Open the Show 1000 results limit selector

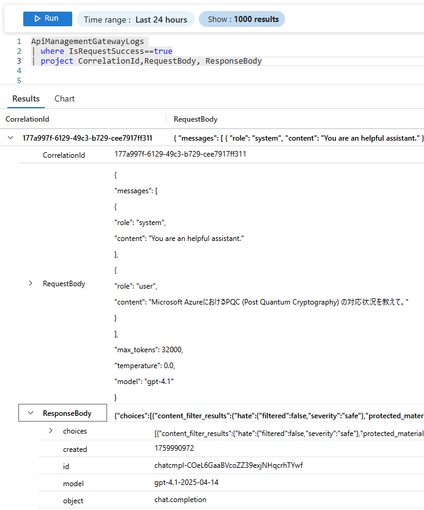pyautogui.click(x=242, y=20)
